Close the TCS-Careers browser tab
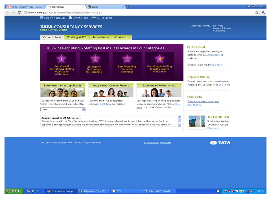 (x=83, y=7)
